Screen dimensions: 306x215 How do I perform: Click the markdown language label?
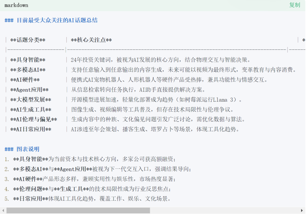16,5
